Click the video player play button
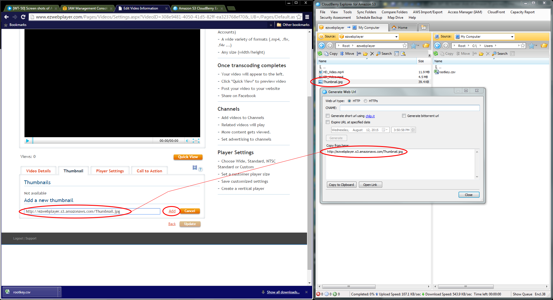The image size is (553, 300). pos(27,141)
